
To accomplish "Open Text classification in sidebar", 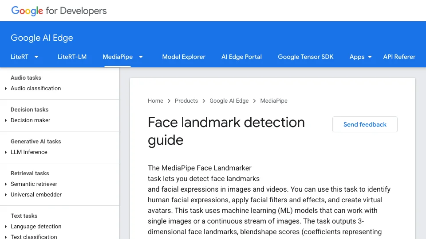I will tap(34, 236).
